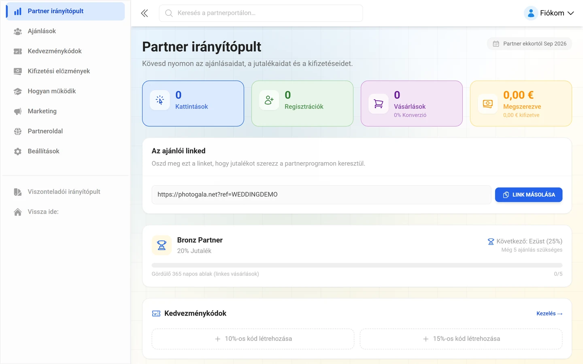Click the shopping cart icon in Vásárlások card
The width and height of the screenshot is (583, 364).
click(379, 104)
